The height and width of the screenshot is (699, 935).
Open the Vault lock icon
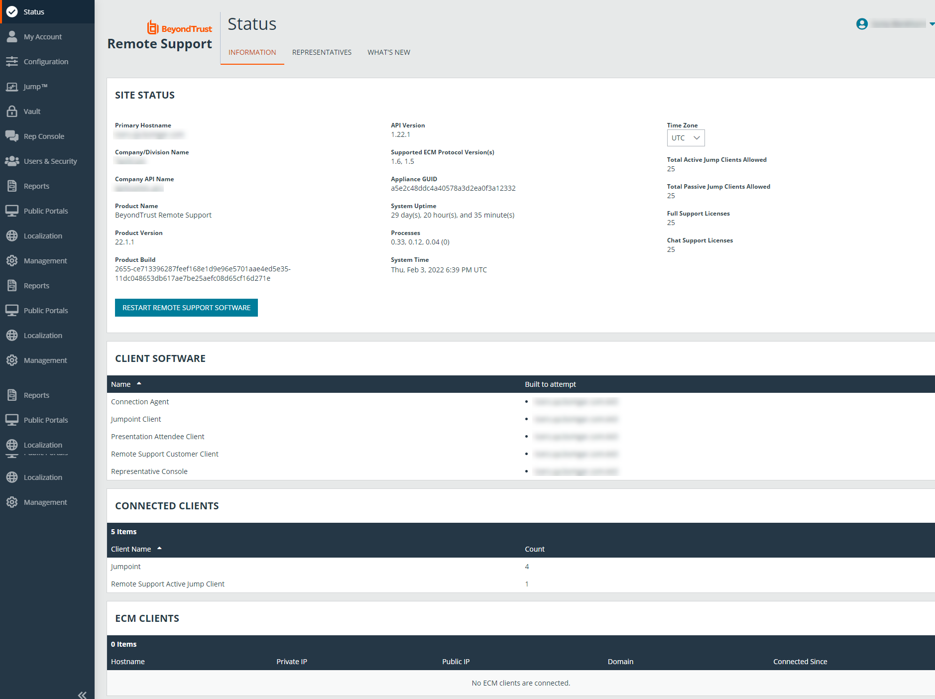tap(12, 112)
